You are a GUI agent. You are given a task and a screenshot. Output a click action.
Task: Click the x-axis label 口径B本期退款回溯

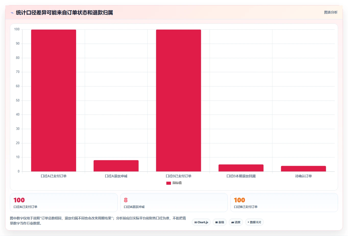pyautogui.click(x=241, y=176)
